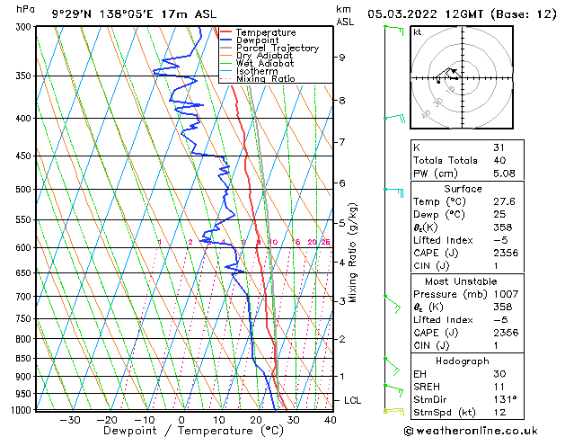Select the Isotherm legend entry
The image size is (565, 437).
249,71
